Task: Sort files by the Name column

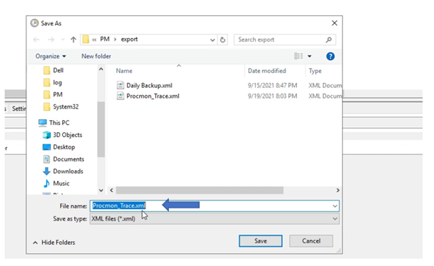Action: (124, 71)
